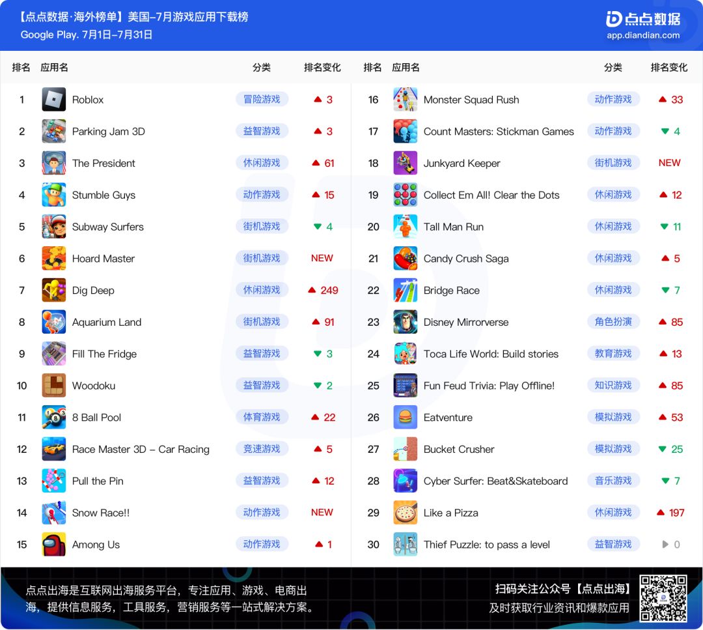Select the 知识游戏 tag for Fun Feud Trivia

coord(613,386)
